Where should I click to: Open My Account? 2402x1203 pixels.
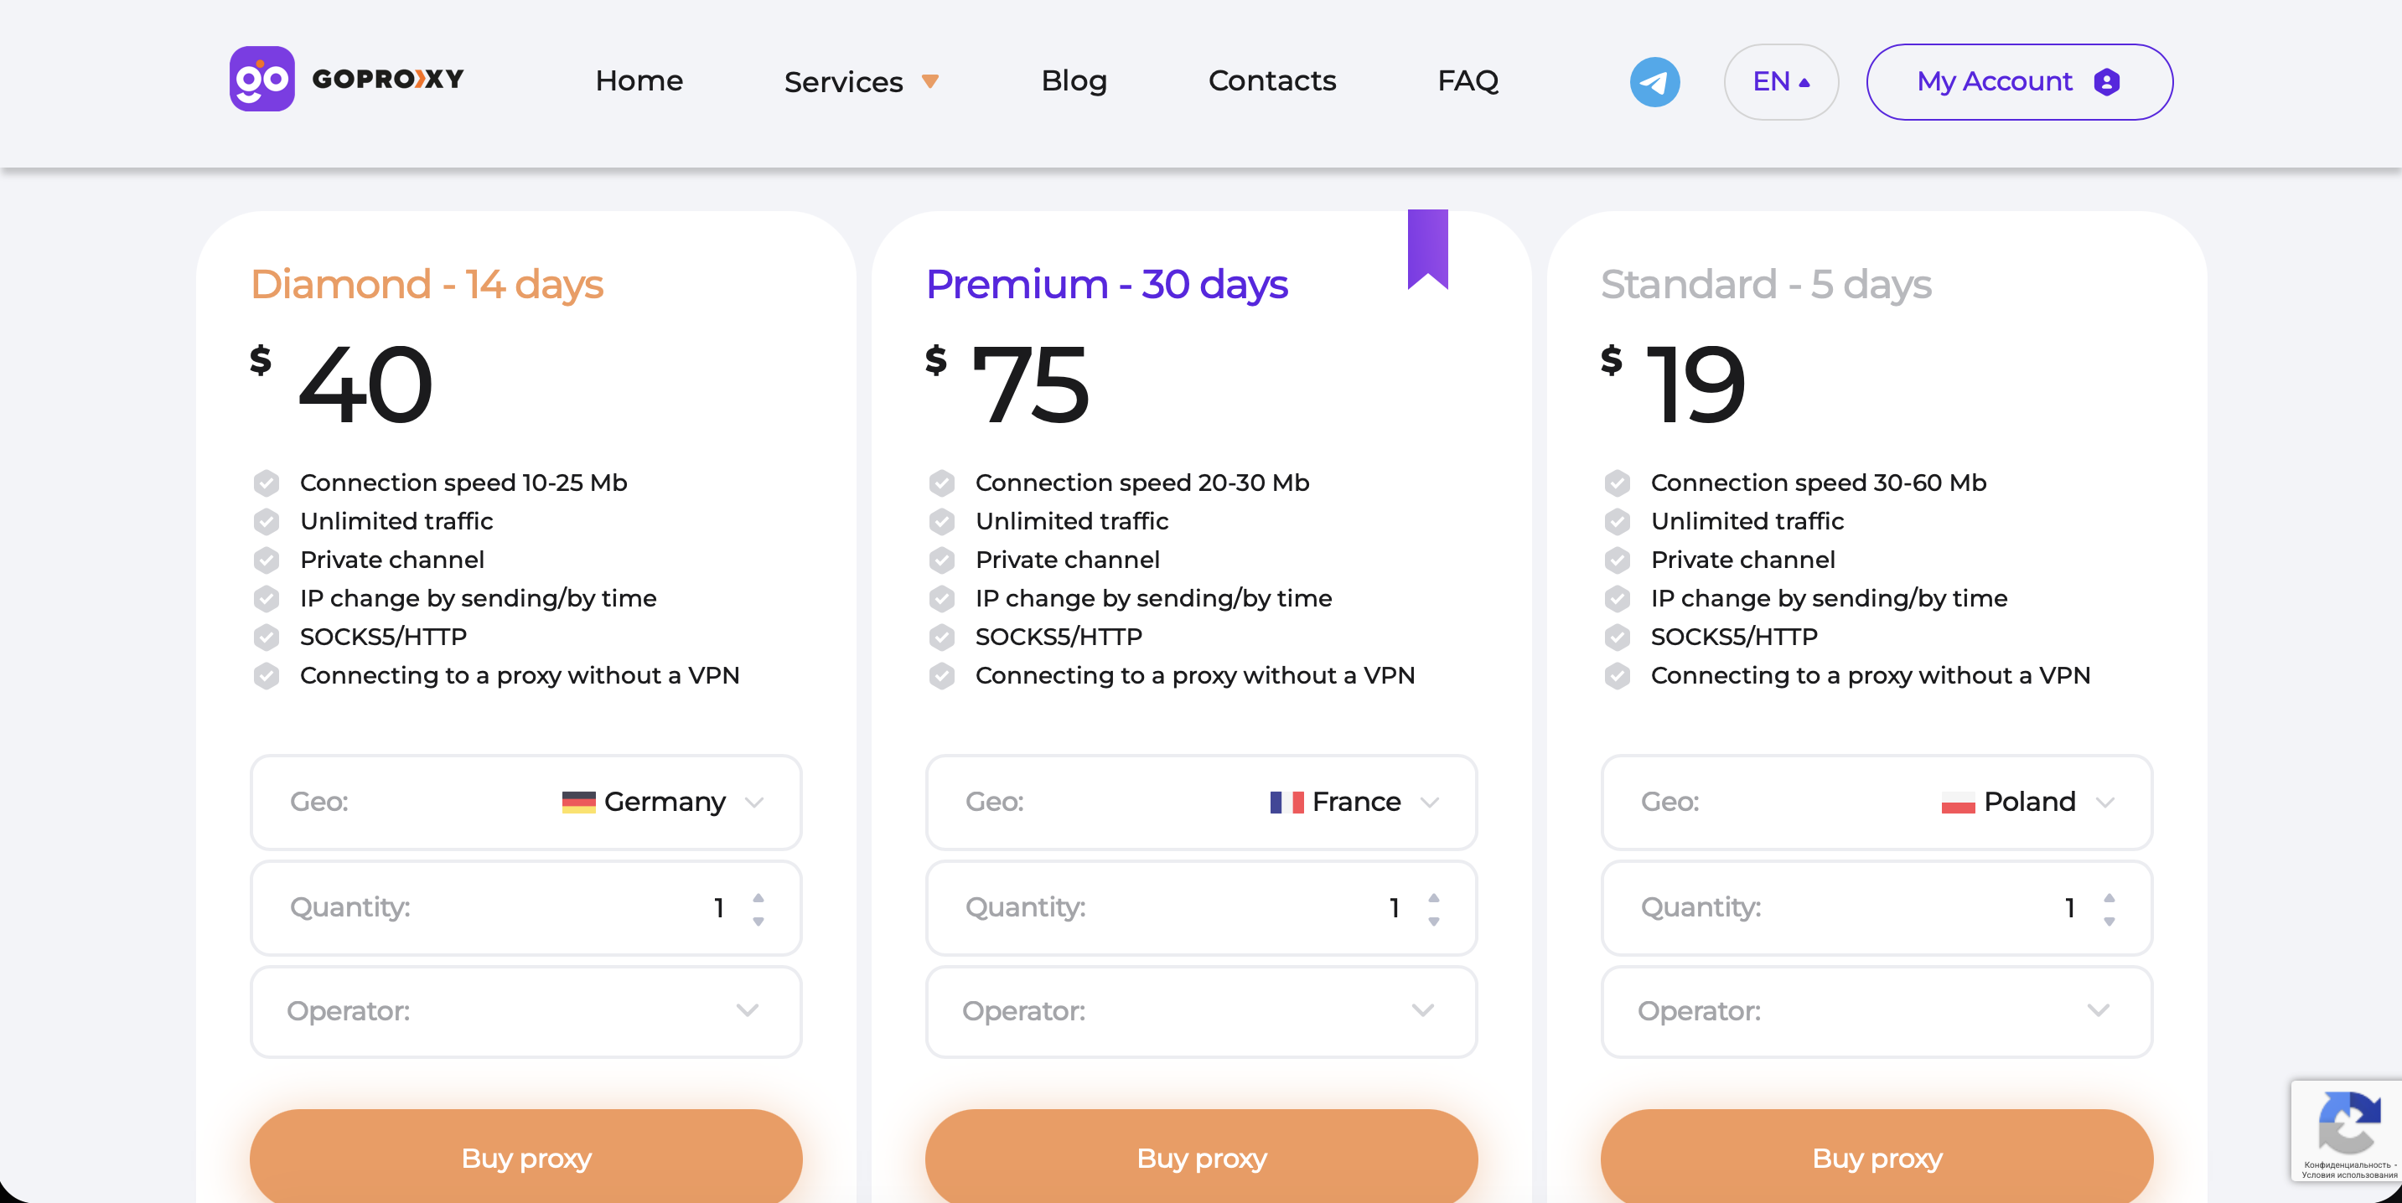coord(2018,82)
